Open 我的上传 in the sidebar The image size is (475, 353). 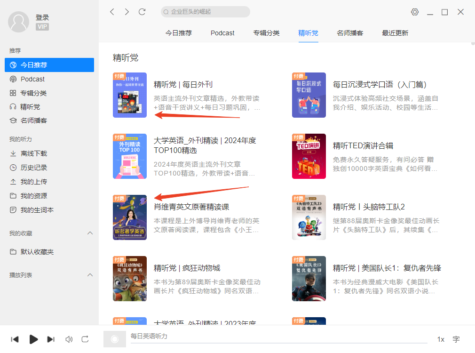coord(49,182)
